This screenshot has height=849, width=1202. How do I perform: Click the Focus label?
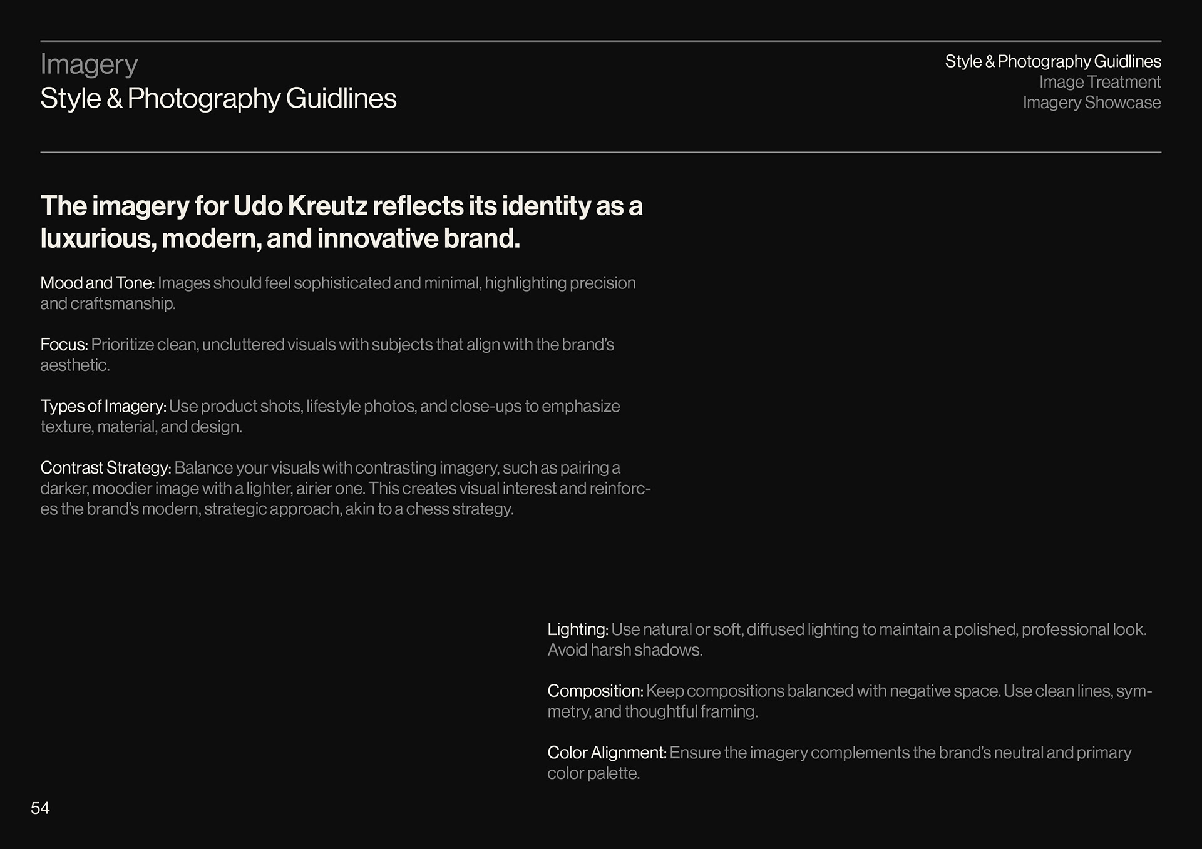[64, 345]
